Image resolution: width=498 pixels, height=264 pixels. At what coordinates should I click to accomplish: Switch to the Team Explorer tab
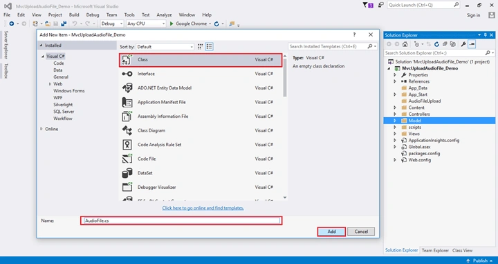(x=435, y=250)
